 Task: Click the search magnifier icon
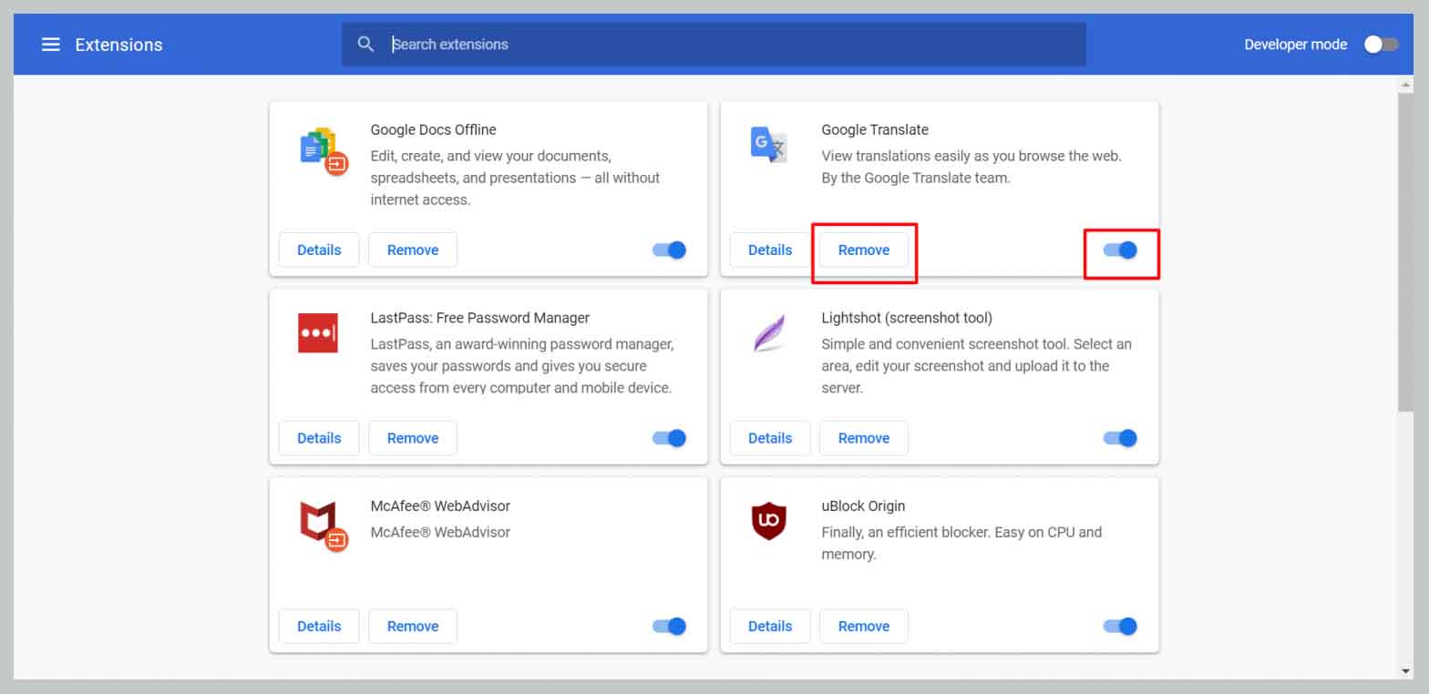[x=365, y=44]
